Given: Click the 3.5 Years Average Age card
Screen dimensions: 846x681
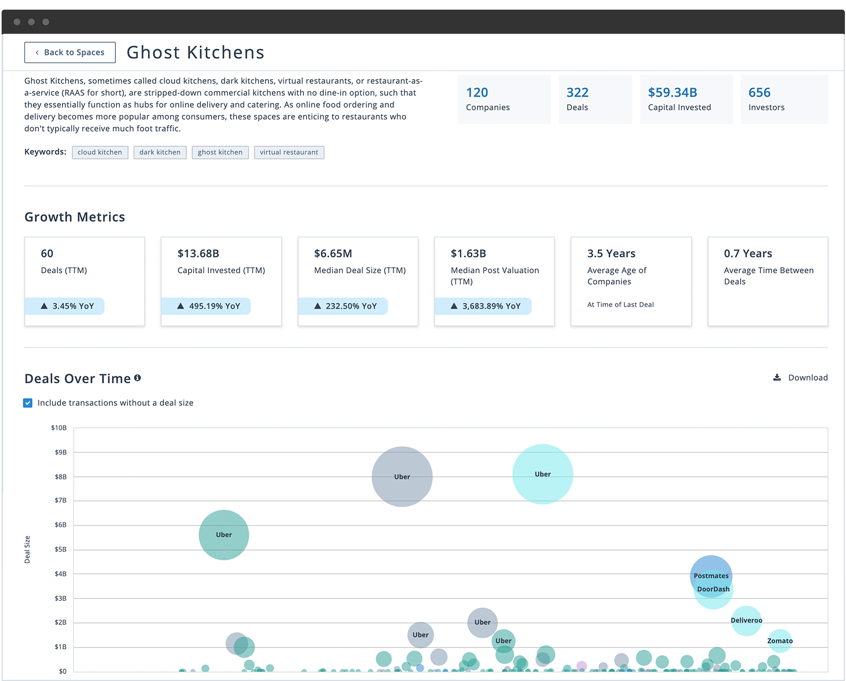Looking at the screenshot, I should (x=631, y=281).
